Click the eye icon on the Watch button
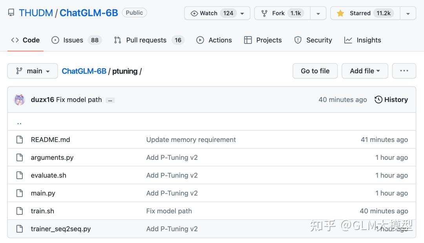 (195, 13)
